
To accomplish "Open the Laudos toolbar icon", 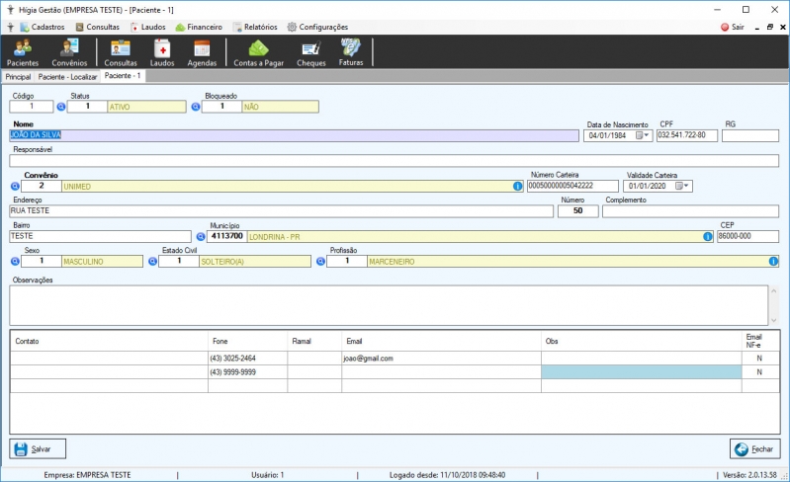I will pos(162,52).
